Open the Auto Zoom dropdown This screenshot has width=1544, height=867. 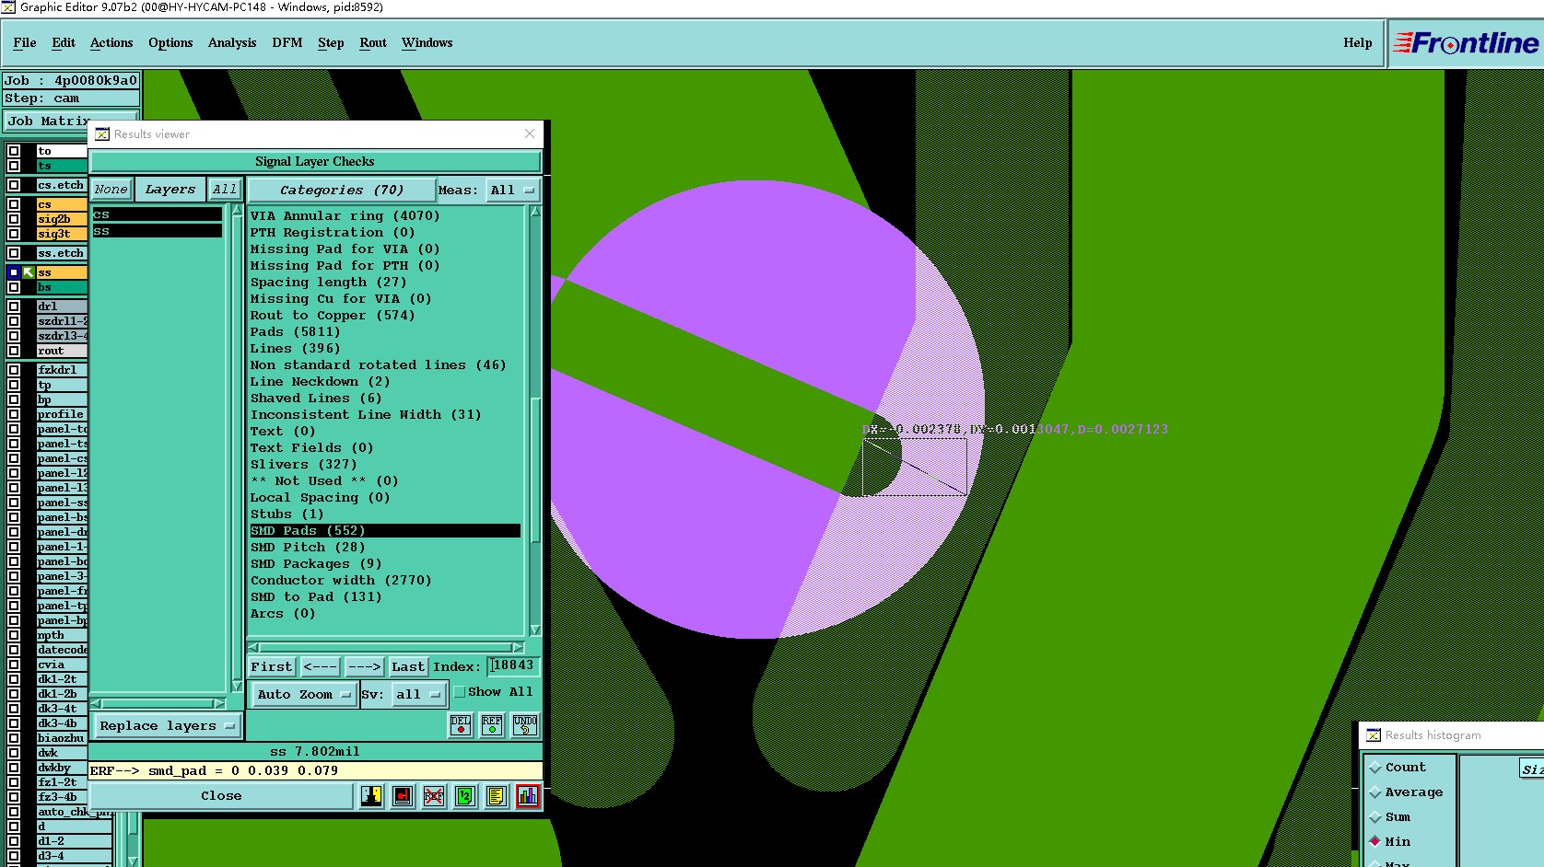[x=304, y=695]
